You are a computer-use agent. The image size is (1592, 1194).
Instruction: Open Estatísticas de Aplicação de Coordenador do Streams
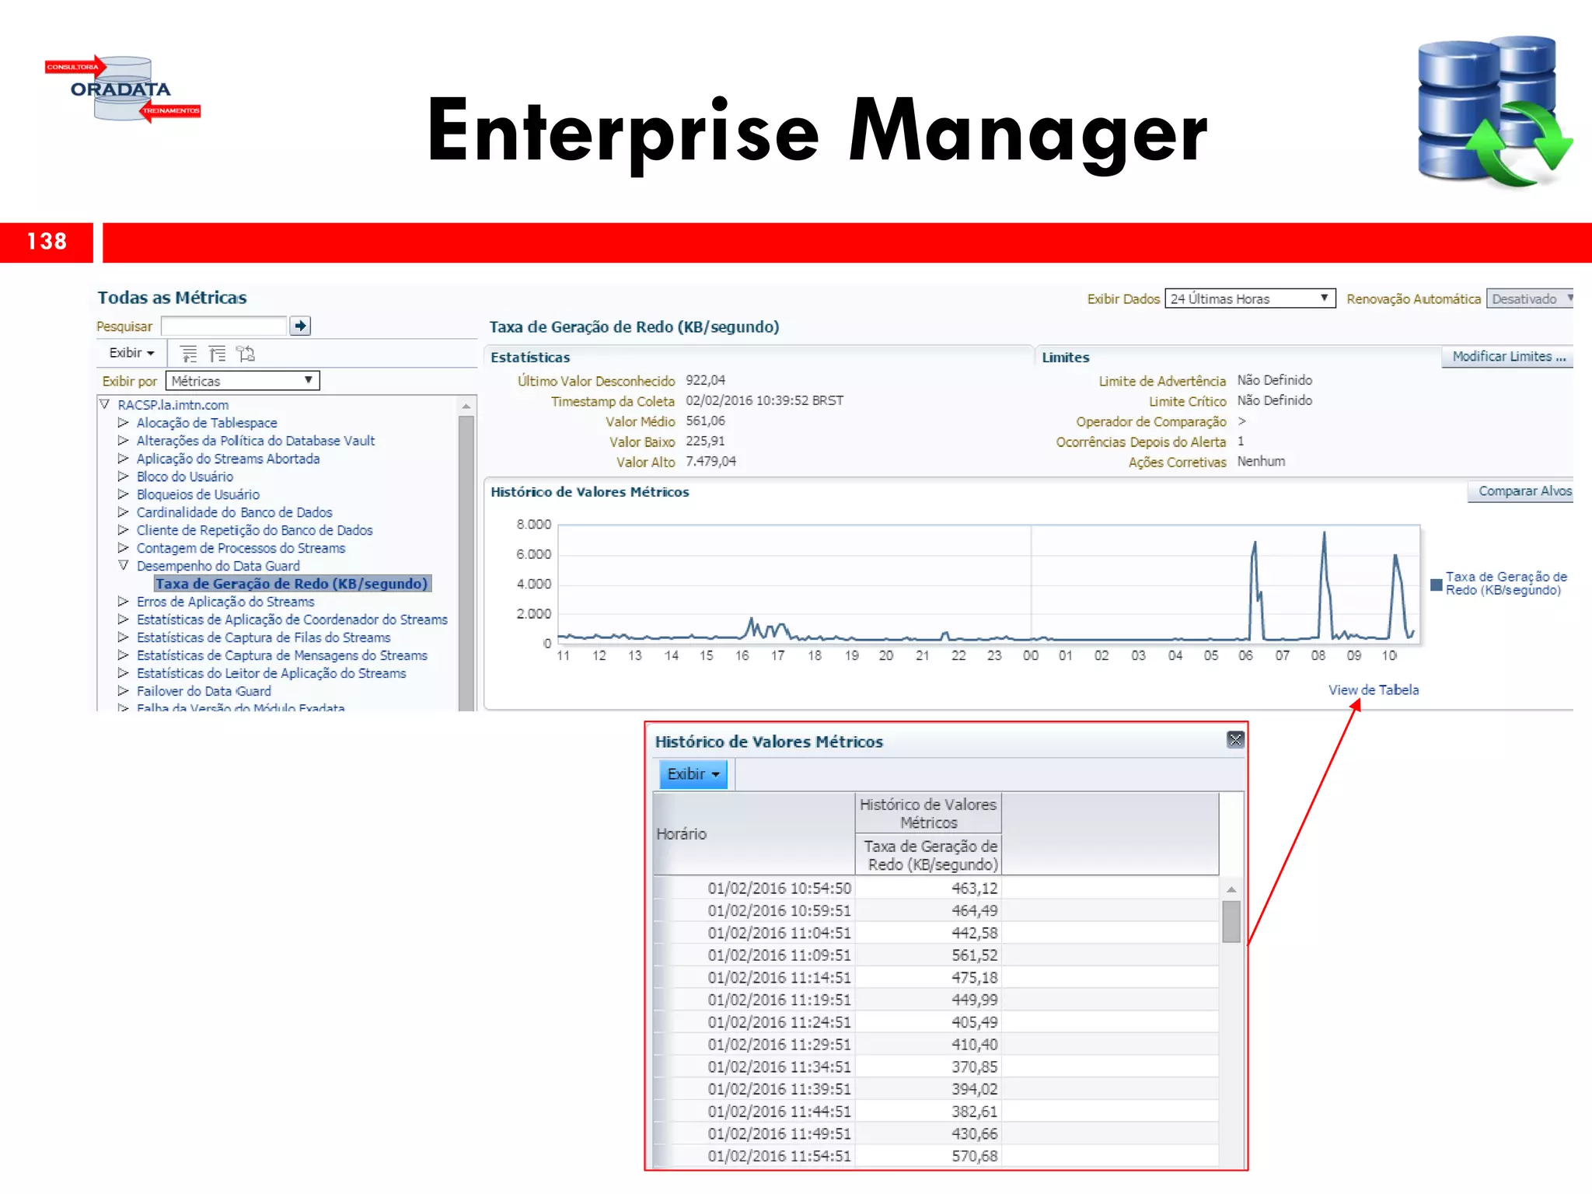(x=292, y=620)
